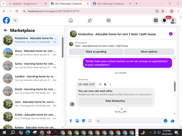The image size is (182, 136).
Task: Close the facebook - Google Search tab
Action: click(45, 4)
